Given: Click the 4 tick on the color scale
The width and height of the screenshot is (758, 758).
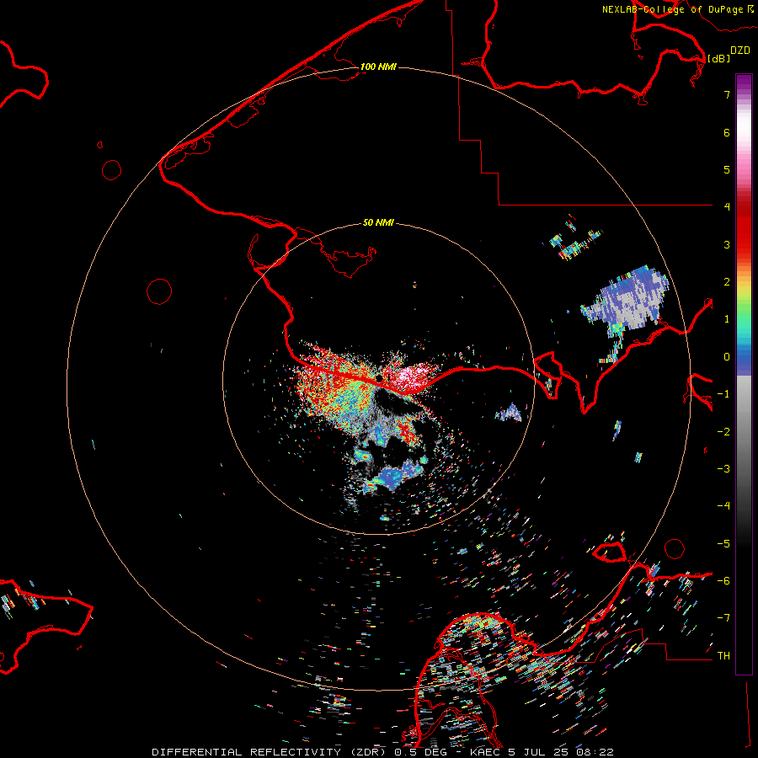Looking at the screenshot, I should (727, 207).
